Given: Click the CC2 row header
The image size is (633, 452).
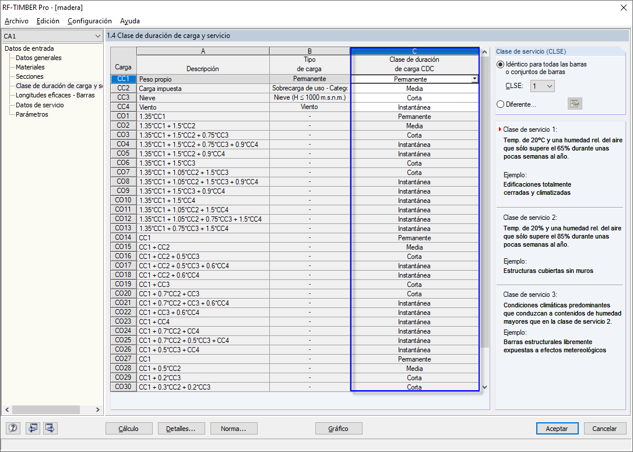Looking at the screenshot, I should point(123,89).
